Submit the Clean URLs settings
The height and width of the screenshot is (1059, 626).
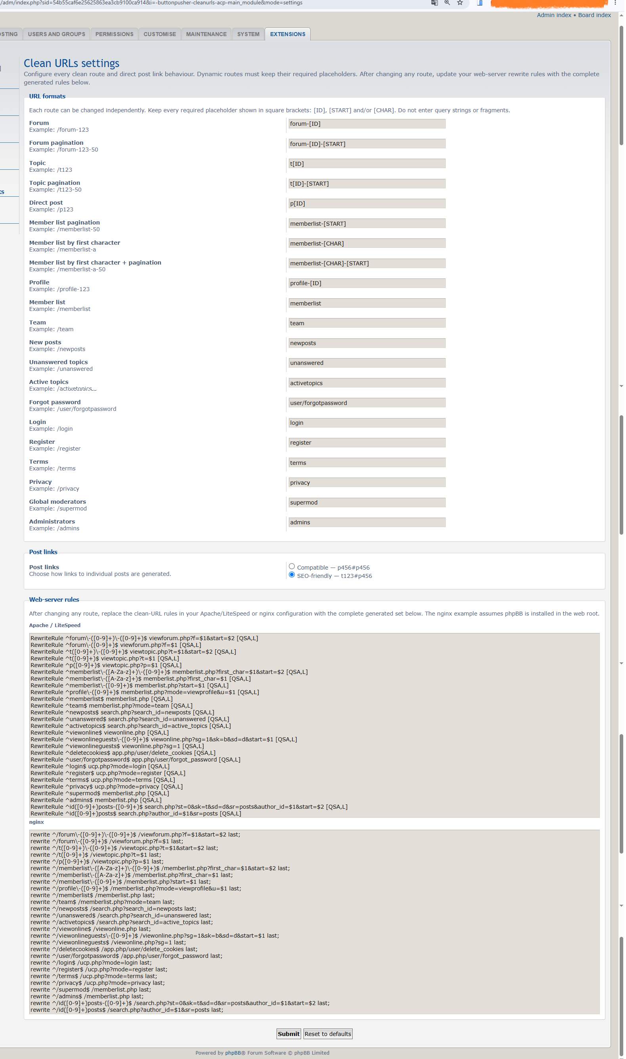288,1034
